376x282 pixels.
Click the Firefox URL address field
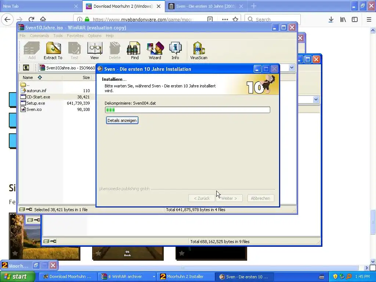coord(142,19)
